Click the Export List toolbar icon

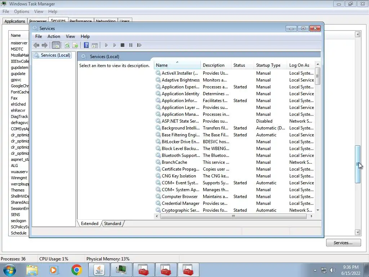click(75, 45)
